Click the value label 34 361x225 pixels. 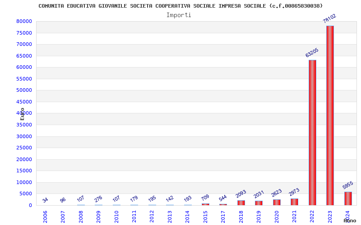[45, 200]
